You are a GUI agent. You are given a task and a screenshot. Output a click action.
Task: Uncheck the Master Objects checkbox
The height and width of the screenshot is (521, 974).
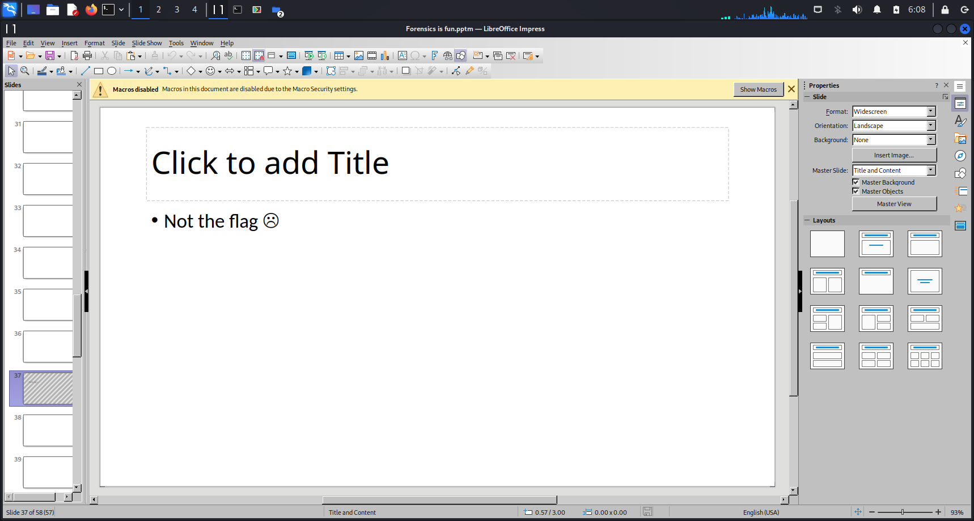pos(856,191)
